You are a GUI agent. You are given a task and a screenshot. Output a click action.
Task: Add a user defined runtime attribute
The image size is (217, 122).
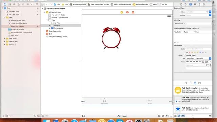[175, 43]
